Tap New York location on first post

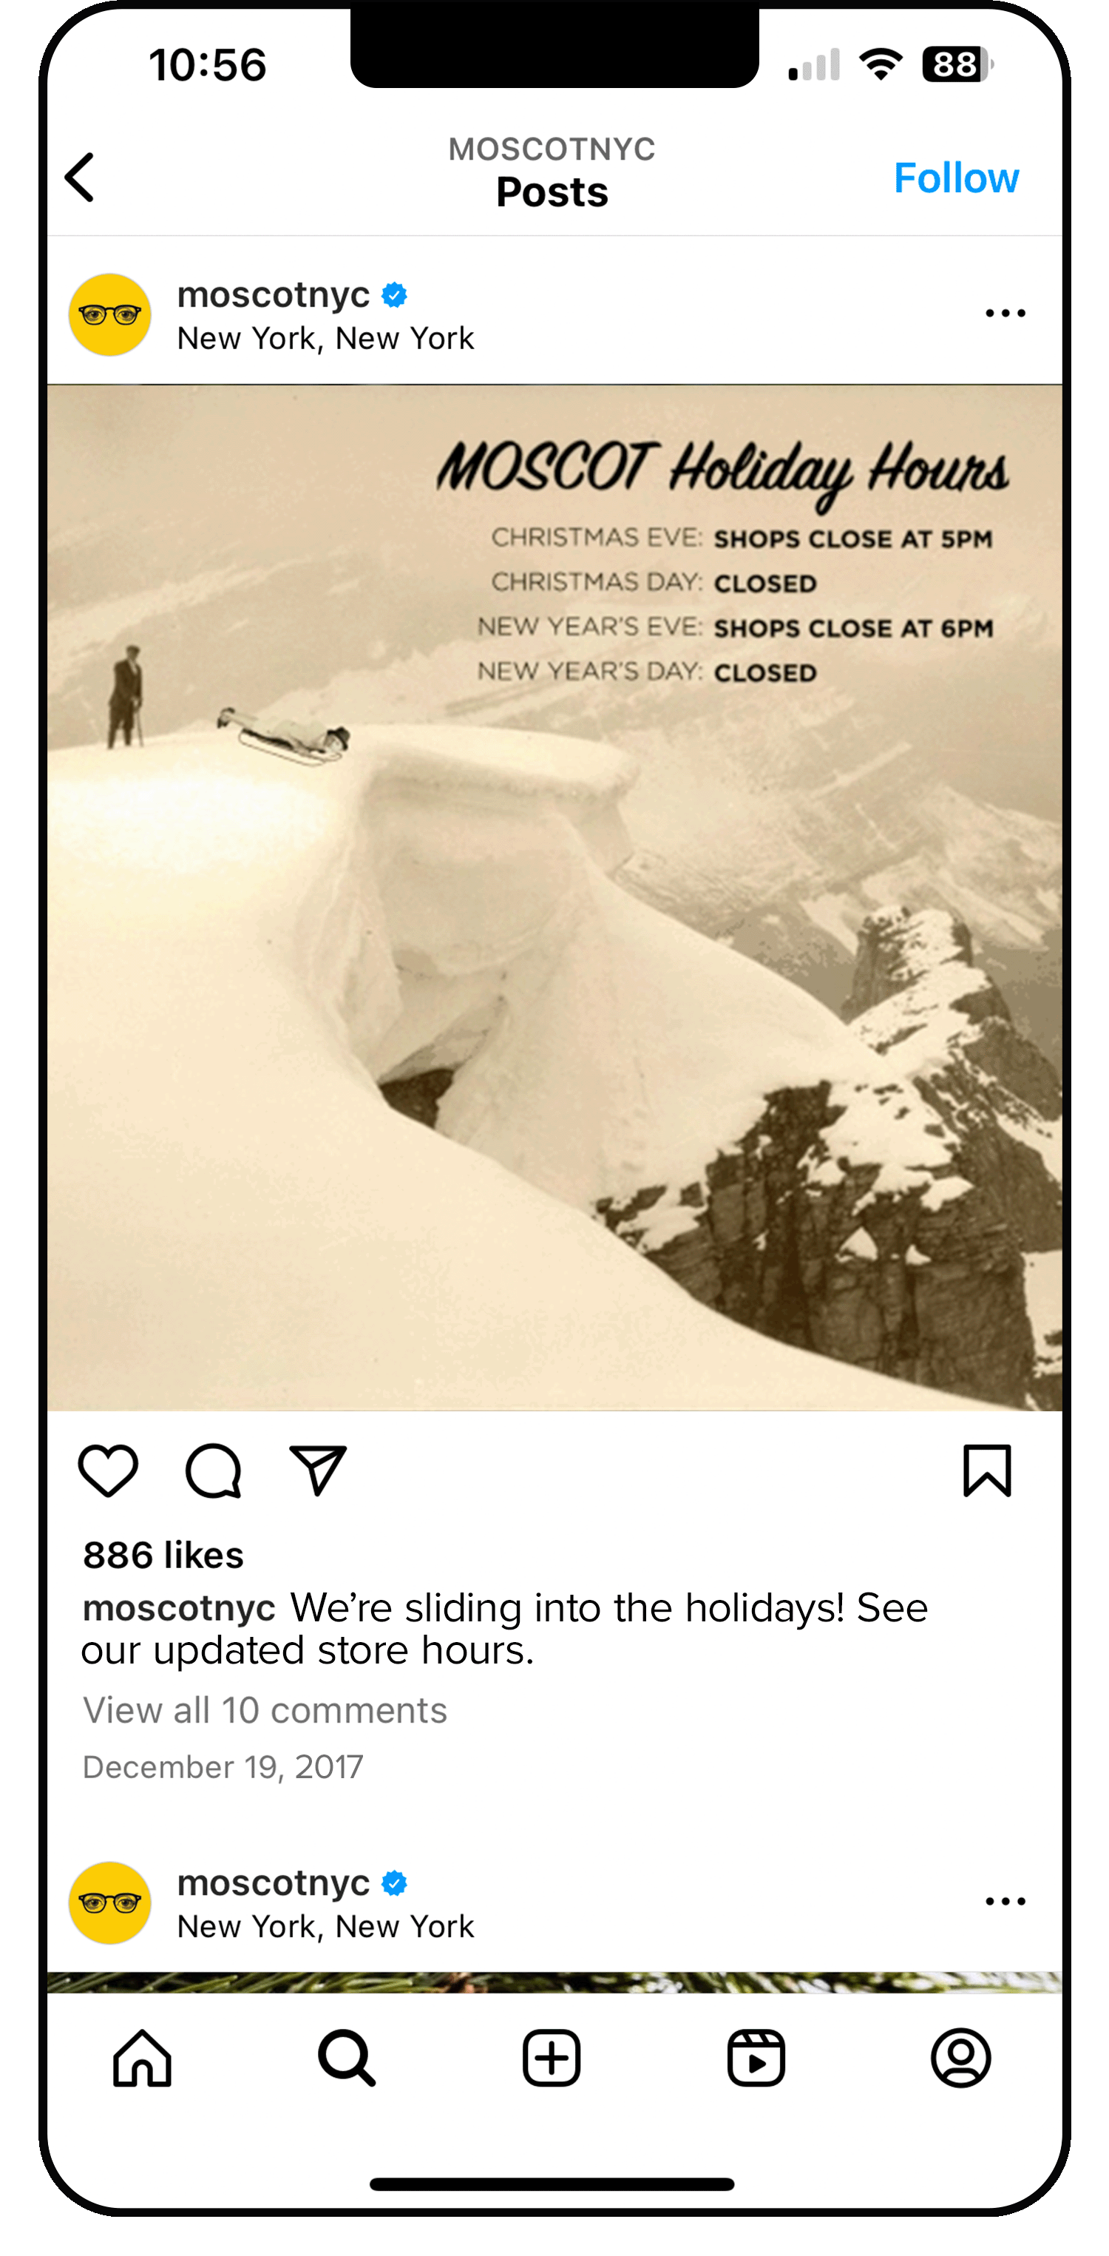click(325, 338)
